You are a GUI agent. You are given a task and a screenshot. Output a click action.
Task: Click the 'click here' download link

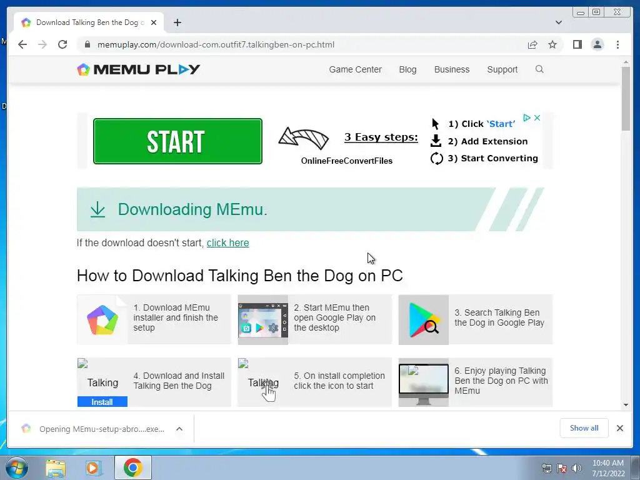(x=227, y=243)
